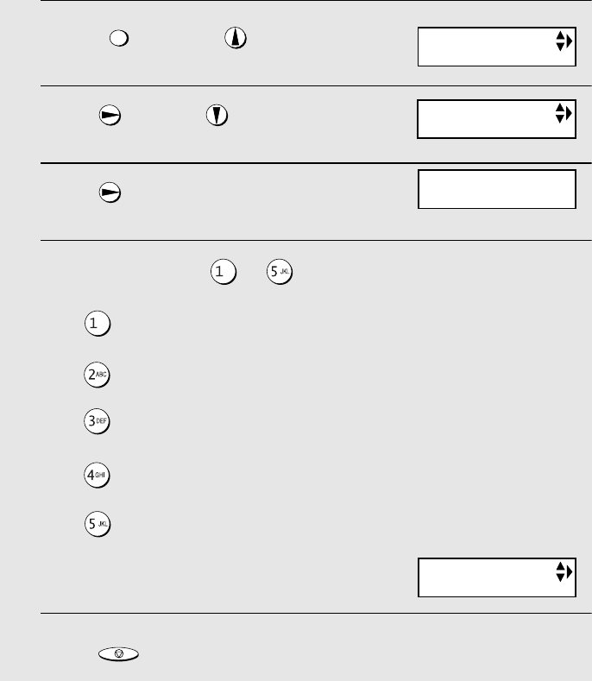Click the arrow indicators in the second display panel
The height and width of the screenshot is (681, 592).
564,113
